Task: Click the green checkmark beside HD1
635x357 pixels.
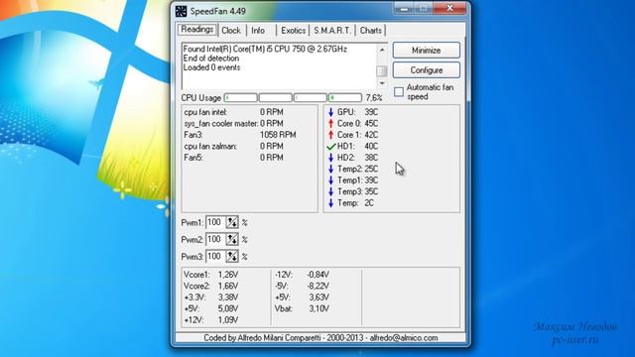Action: (330, 146)
